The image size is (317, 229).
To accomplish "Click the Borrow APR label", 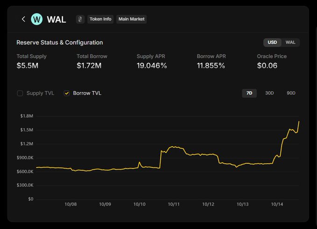I will point(211,56).
